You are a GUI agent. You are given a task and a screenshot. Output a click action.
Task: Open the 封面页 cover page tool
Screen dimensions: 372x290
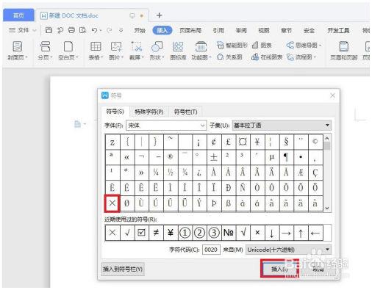coord(17,51)
